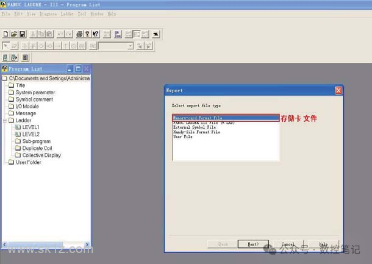Open the View menu

click(x=31, y=14)
